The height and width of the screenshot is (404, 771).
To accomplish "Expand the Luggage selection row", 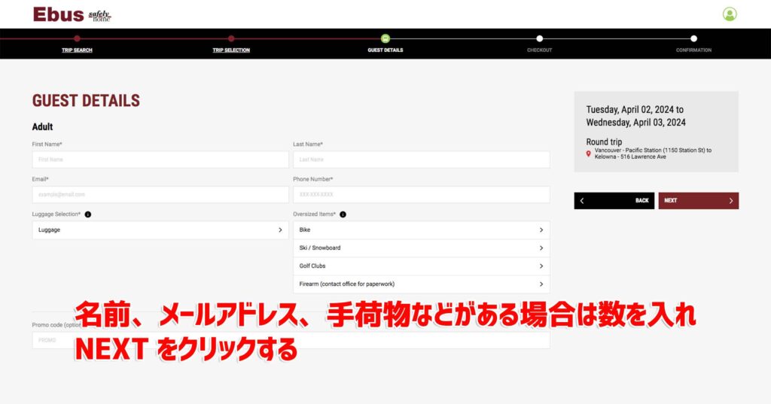I will pos(160,230).
